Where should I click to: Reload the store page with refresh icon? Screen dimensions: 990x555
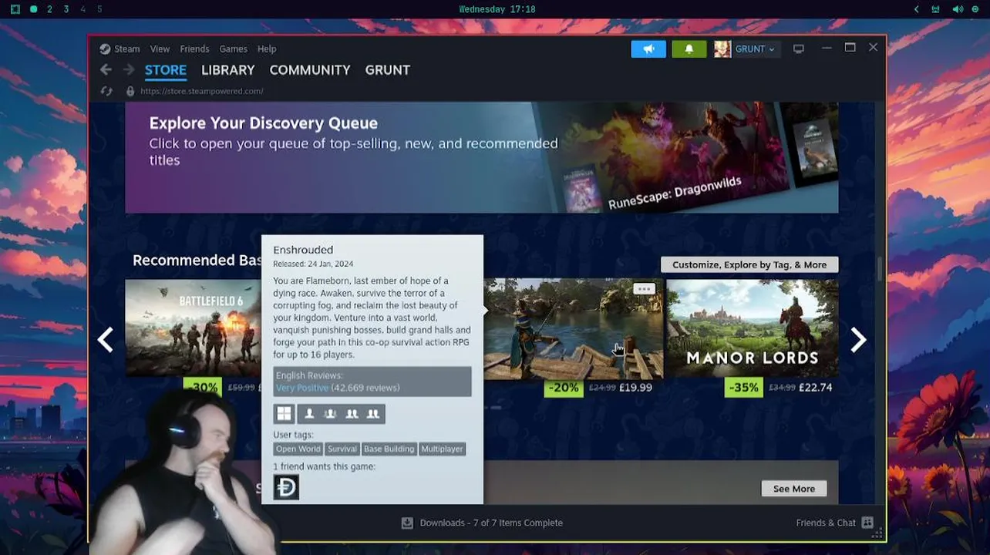point(106,91)
